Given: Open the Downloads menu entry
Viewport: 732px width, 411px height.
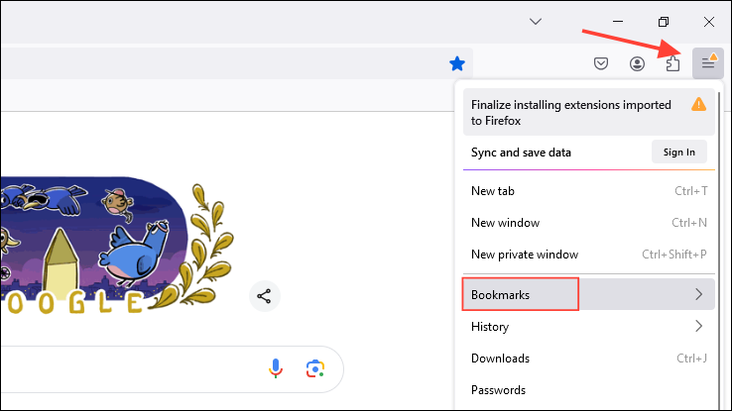Looking at the screenshot, I should point(500,359).
